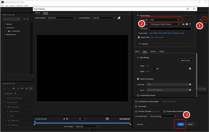Click the export presets icon in the Preset Browser
Viewport: 209px width, 132px height.
point(27,88)
